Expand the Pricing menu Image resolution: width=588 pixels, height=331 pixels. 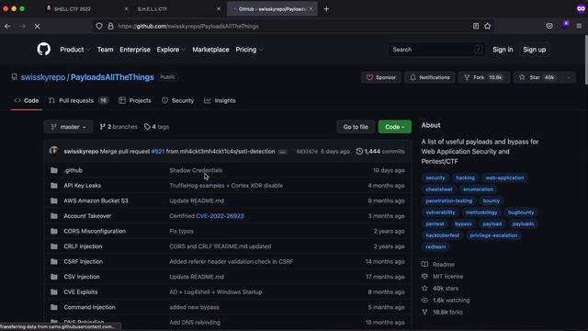tap(249, 50)
